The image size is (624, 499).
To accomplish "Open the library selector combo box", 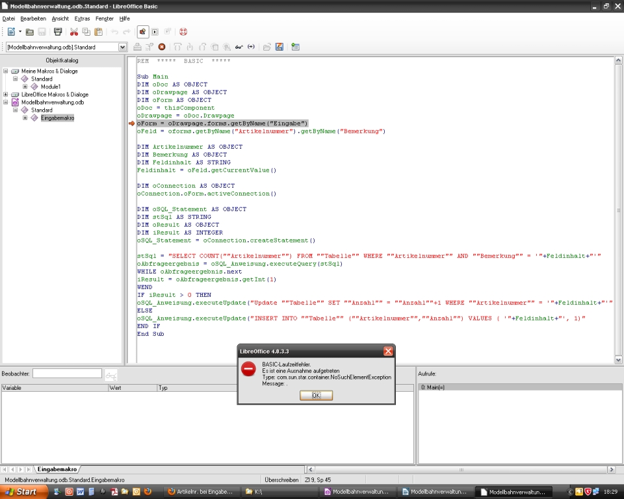I will click(x=66, y=47).
